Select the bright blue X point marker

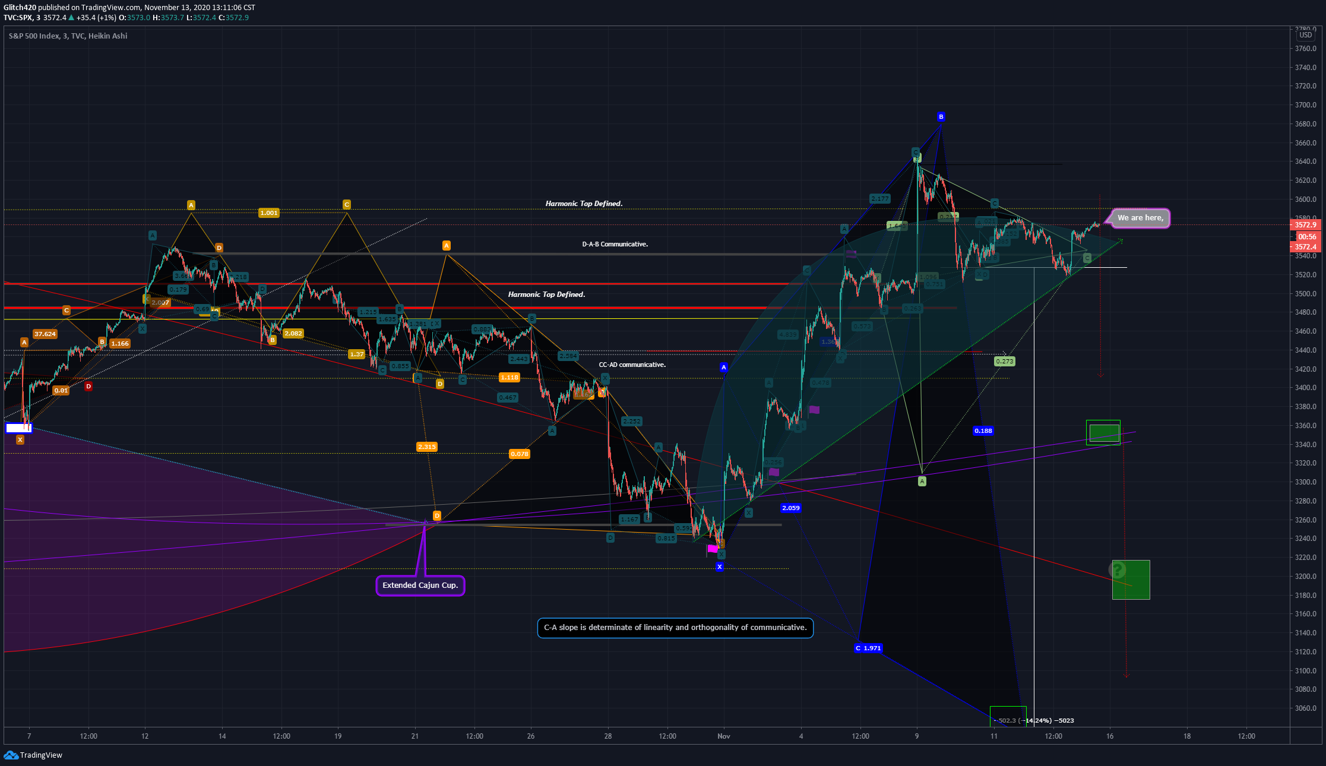[720, 567]
